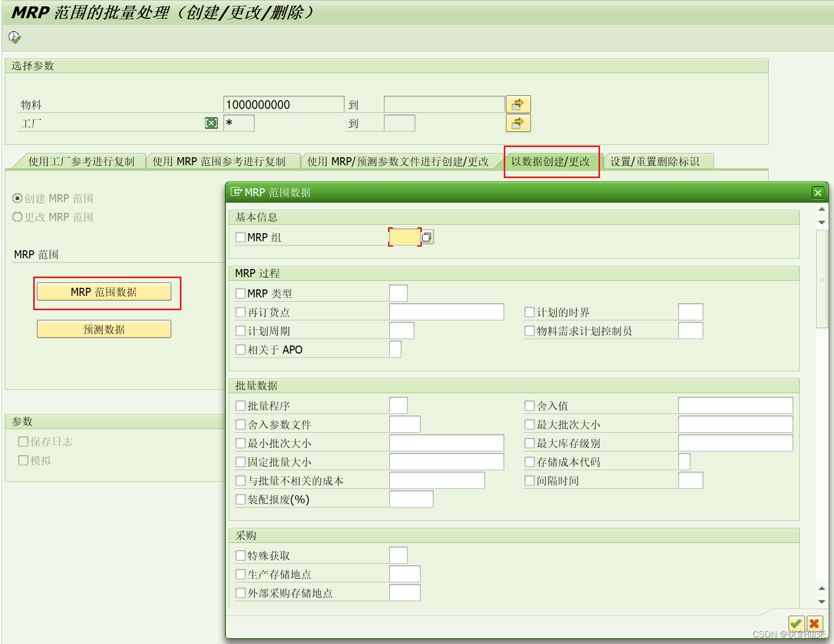Click the 物料 input field containing 1000000000
This screenshot has height=644, width=834.
click(x=283, y=104)
